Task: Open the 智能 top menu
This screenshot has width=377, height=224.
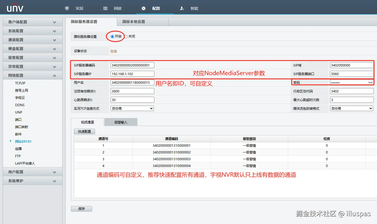Action: [194, 8]
